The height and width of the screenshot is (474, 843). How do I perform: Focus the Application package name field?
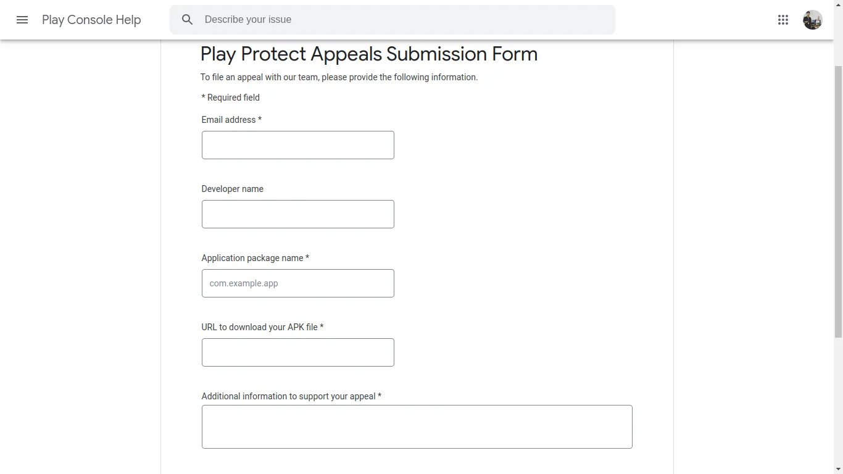click(297, 283)
